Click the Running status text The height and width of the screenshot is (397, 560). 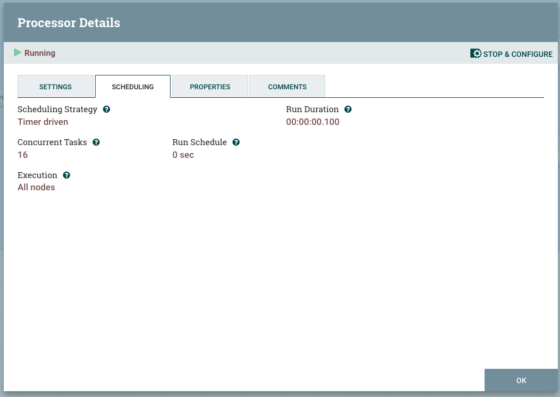40,53
